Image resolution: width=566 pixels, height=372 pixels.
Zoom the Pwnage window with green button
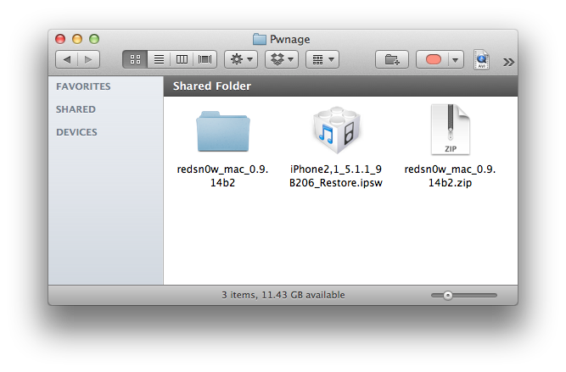(x=94, y=39)
